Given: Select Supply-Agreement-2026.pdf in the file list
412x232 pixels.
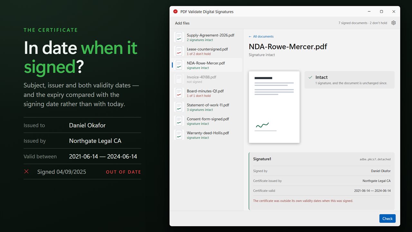Looking at the screenshot, I should click(x=207, y=37).
